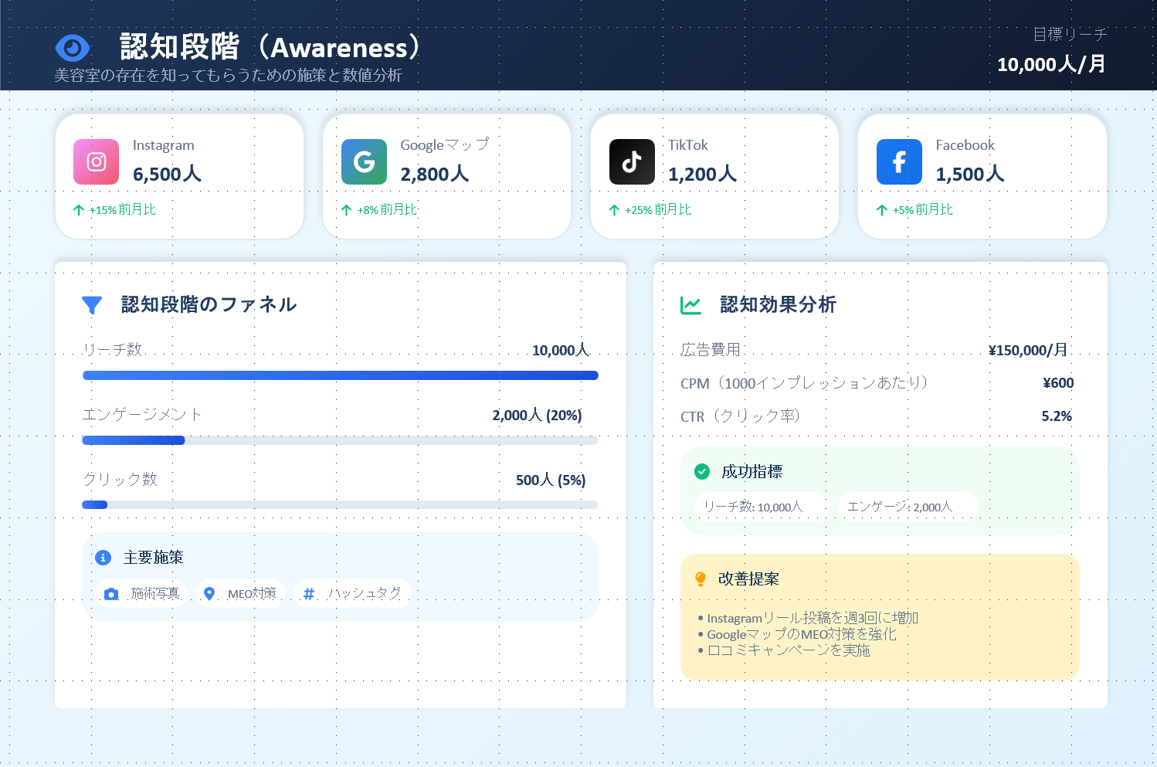Click the エンゲージメント progress bar

tap(341, 440)
